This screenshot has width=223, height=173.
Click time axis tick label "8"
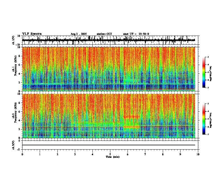pyautogui.click(x=163, y=154)
